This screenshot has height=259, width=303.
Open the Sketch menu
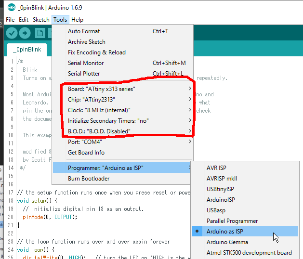pos(41,20)
